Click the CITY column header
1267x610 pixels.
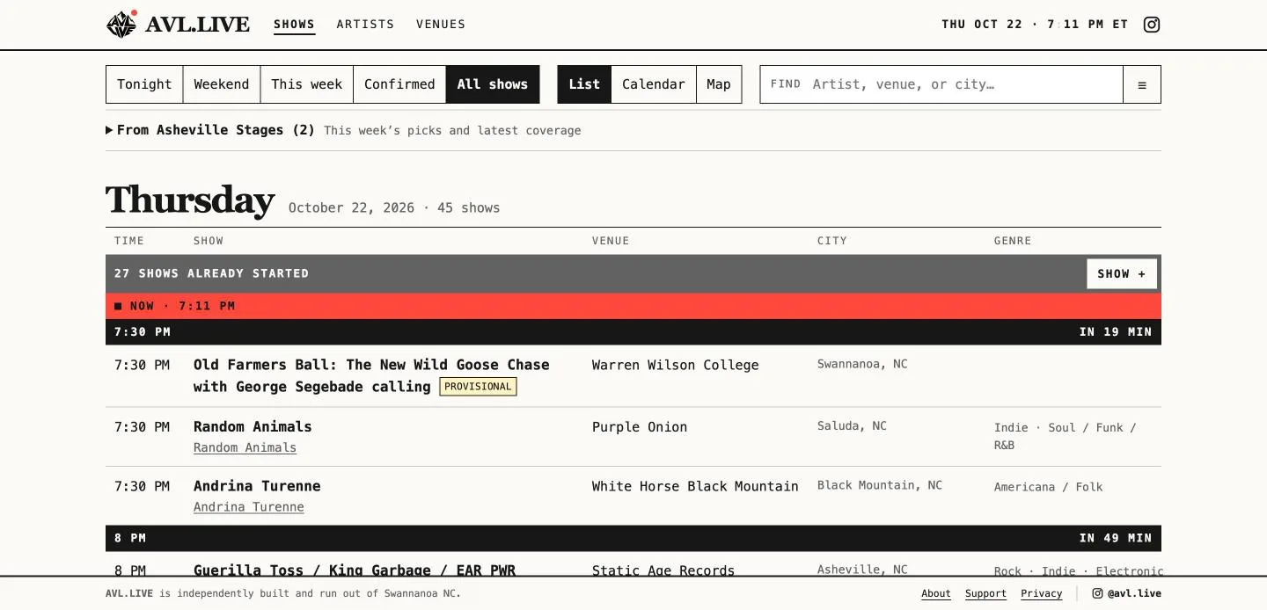coord(832,241)
